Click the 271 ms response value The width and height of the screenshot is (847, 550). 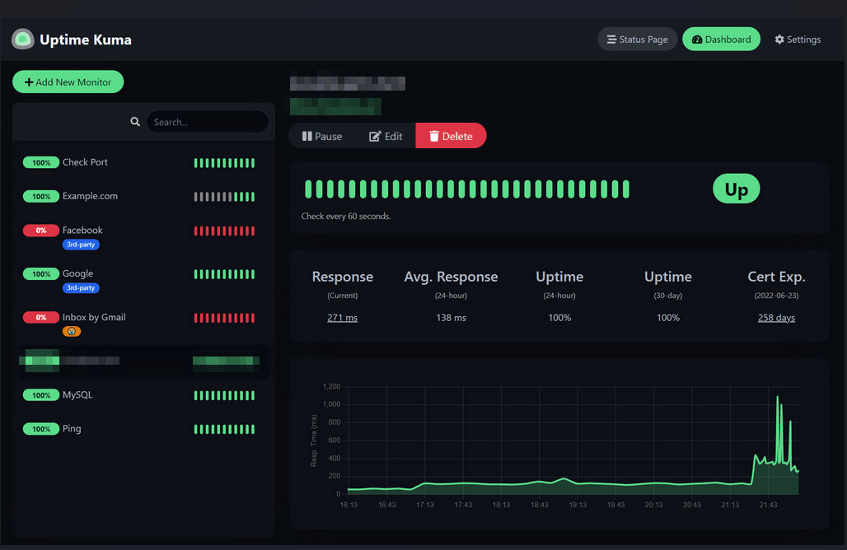(343, 318)
